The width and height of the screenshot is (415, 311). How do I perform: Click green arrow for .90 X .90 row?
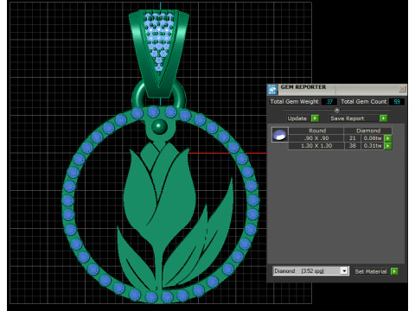pyautogui.click(x=388, y=138)
